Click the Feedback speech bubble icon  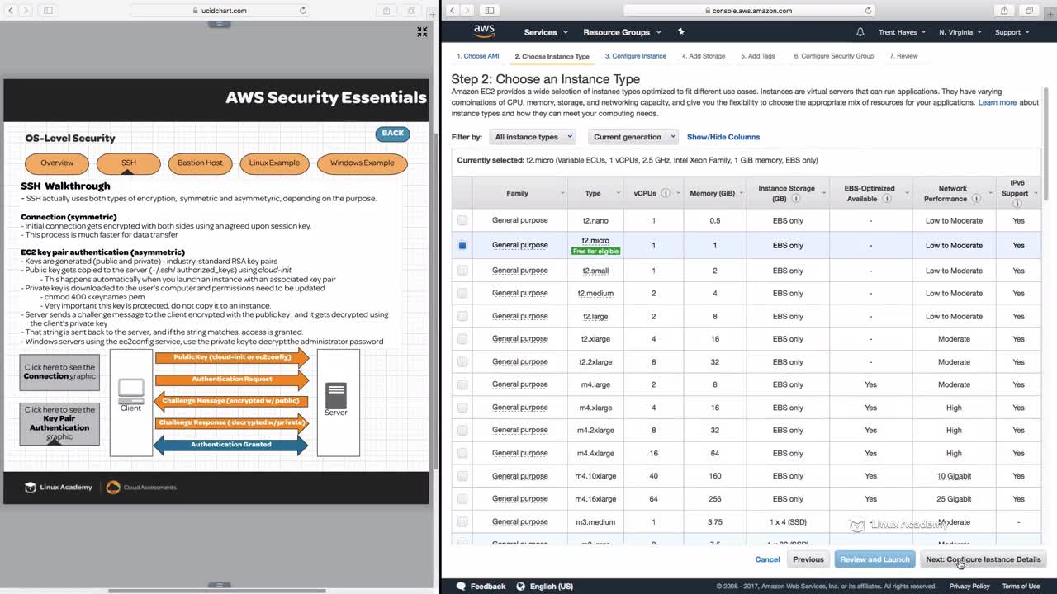462,587
